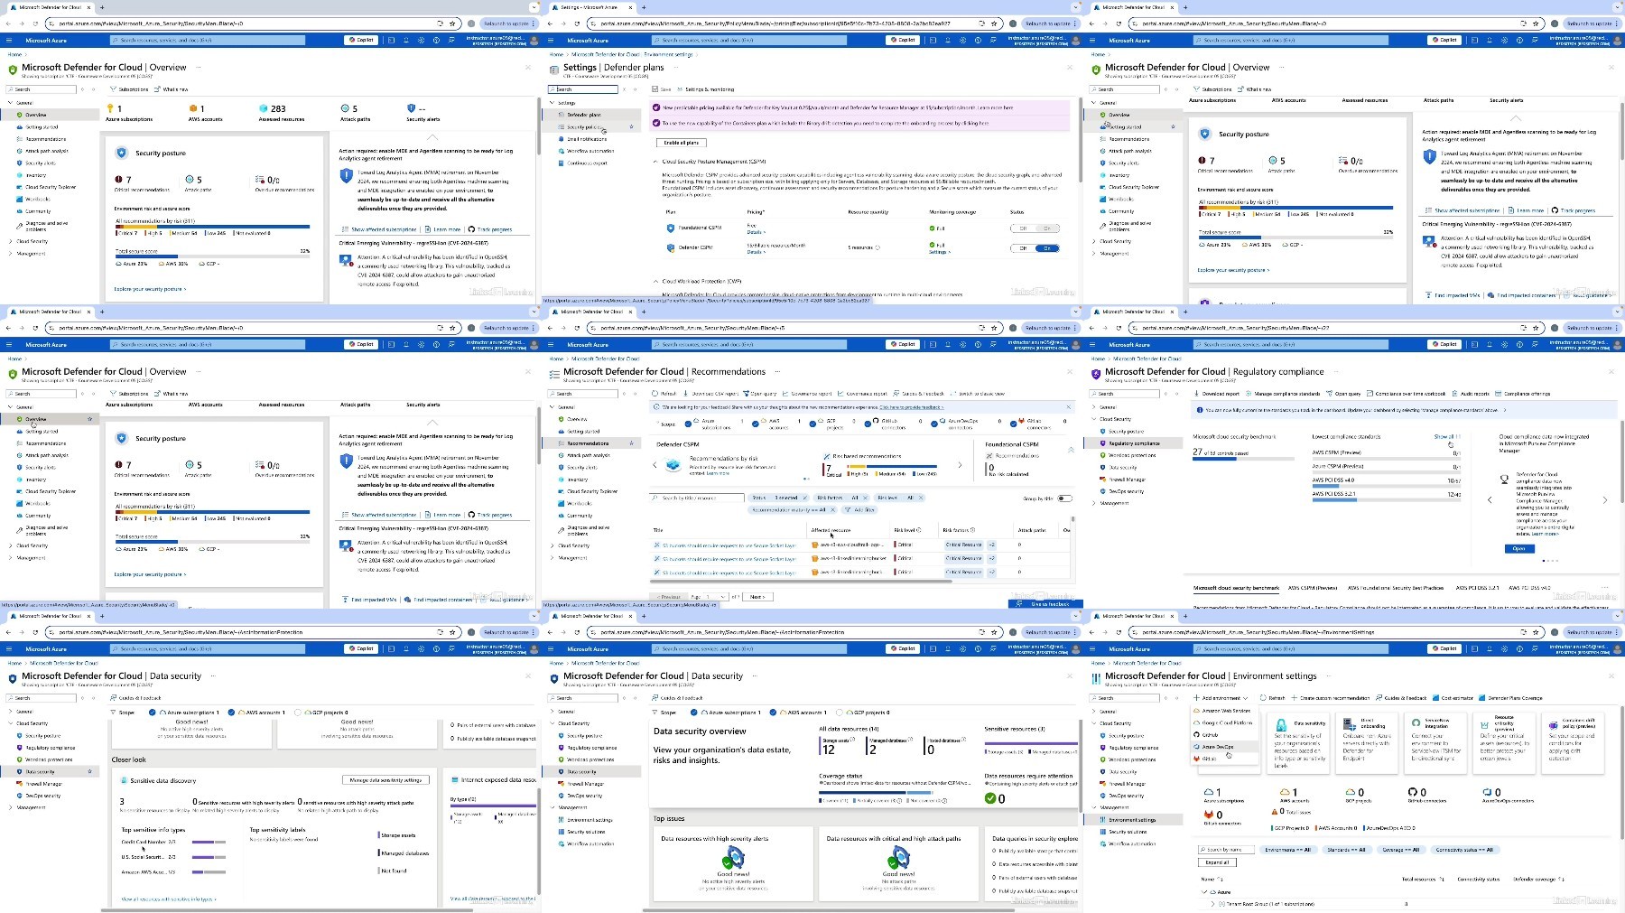Open Continuous export in Defender plans Settings menu

(x=588, y=163)
